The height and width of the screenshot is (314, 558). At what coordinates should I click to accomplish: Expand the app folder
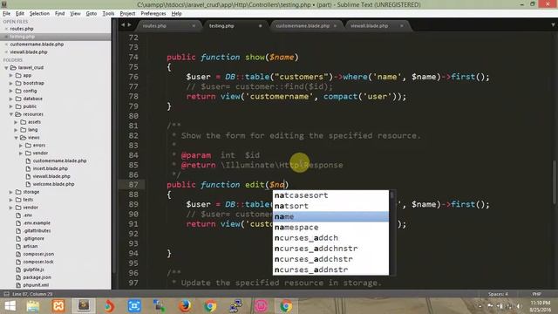point(11,76)
